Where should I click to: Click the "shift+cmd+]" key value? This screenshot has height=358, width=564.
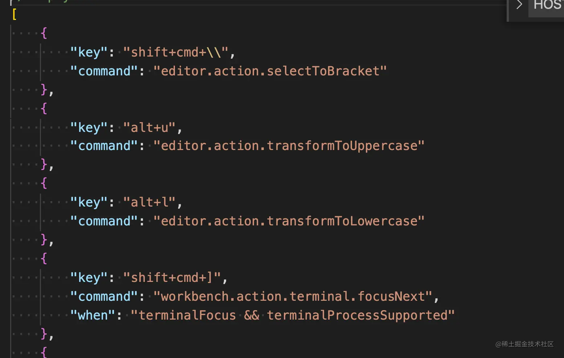[172, 278]
